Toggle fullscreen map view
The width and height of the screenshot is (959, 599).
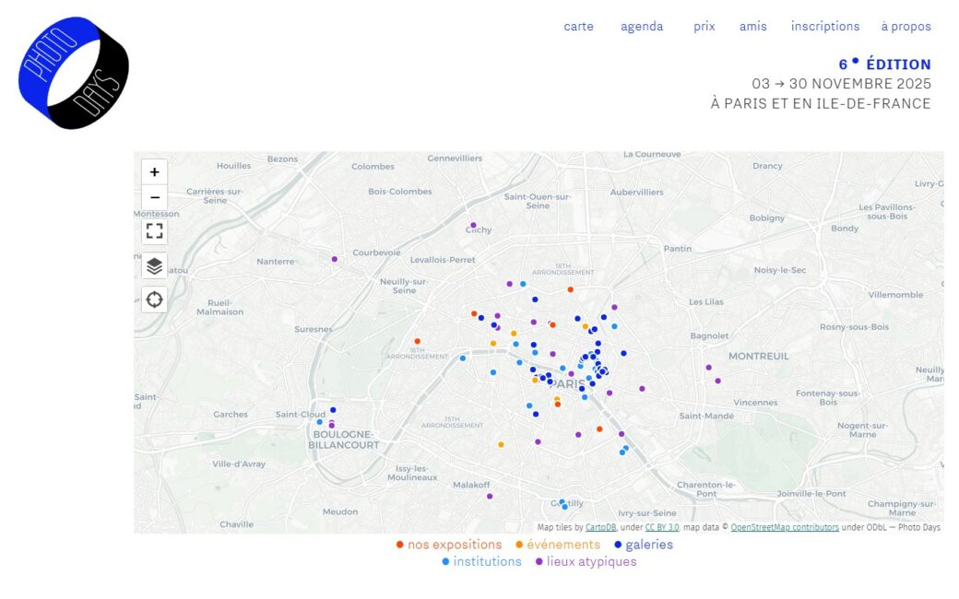pyautogui.click(x=154, y=230)
